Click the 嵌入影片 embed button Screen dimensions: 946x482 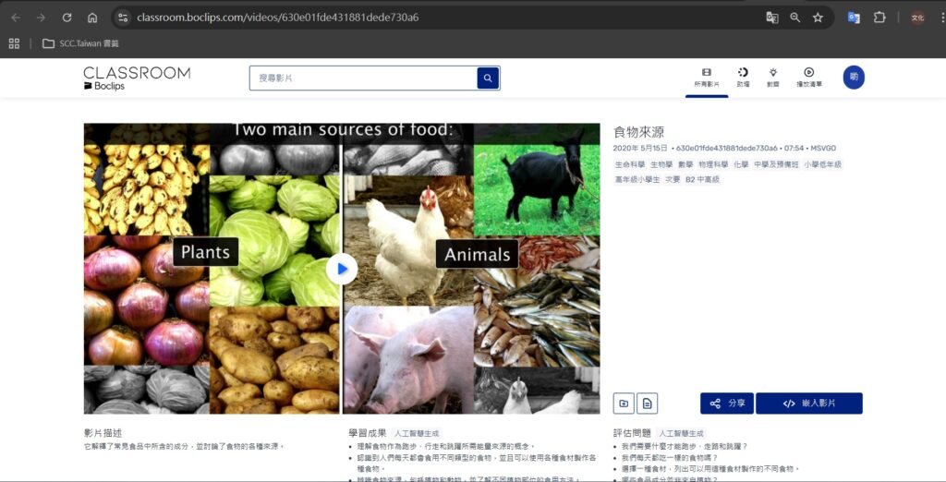808,404
